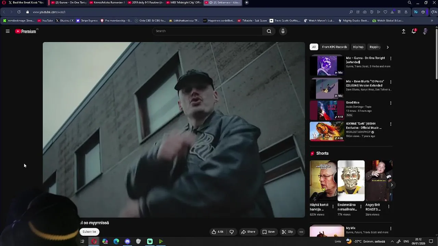Viewport: 438px width, 246px height.
Task: Click the main video player
Action: click(174, 130)
